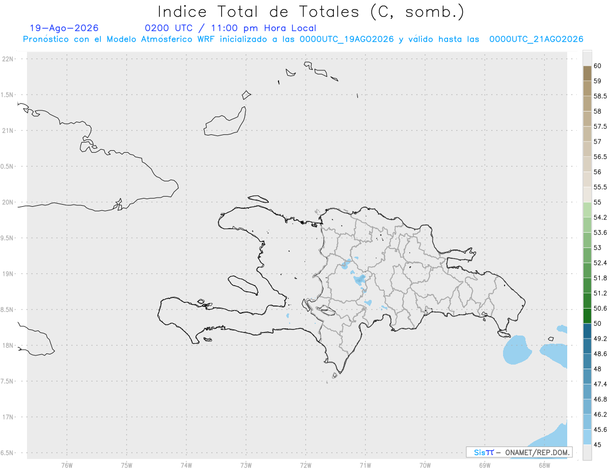Click the title "Indice Total de Totales"
The image size is (611, 472).
pos(259,11)
